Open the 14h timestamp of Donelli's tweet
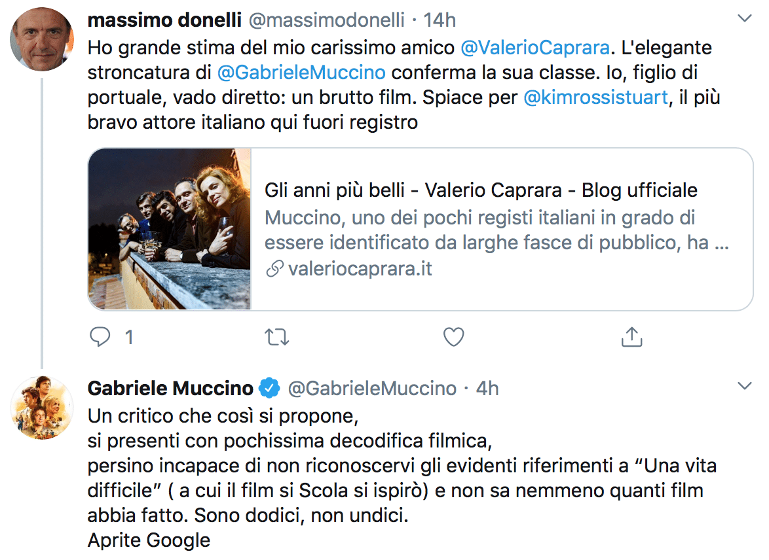The width and height of the screenshot is (769, 560). 440,20
